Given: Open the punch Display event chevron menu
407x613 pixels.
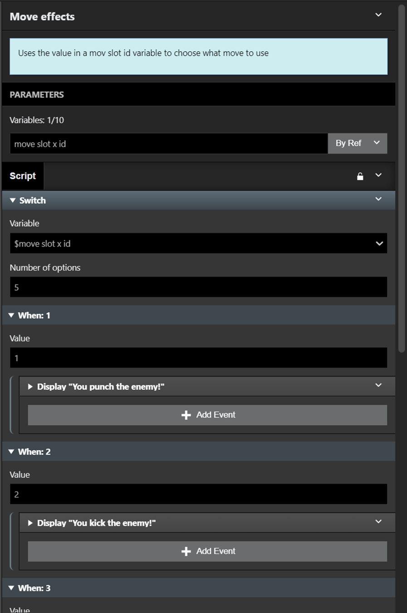Looking at the screenshot, I should pos(378,386).
